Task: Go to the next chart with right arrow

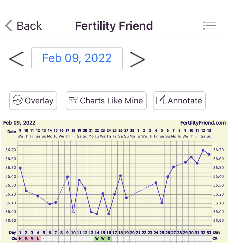Action: [x=137, y=59]
